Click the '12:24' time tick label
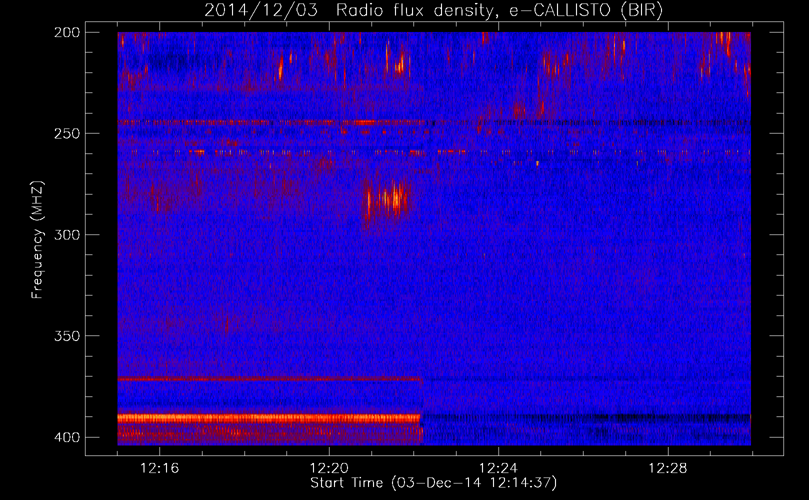 (498, 468)
